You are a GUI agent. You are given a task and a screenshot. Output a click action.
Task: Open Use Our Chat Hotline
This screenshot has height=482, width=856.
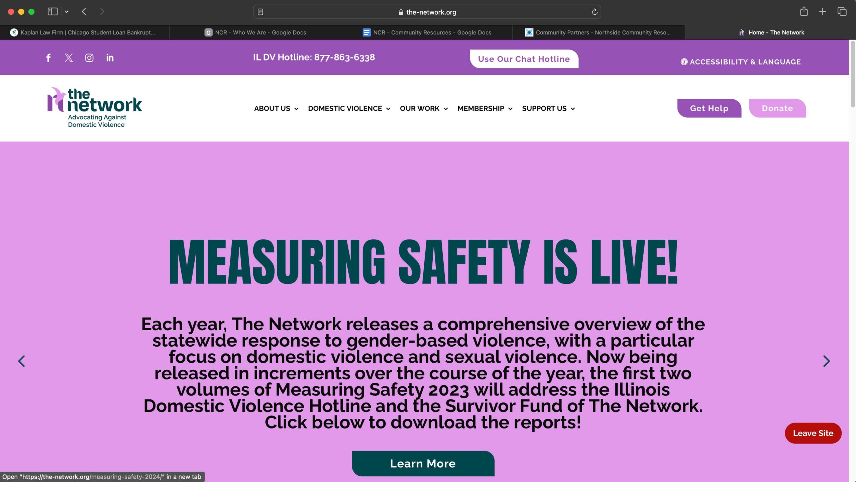524,59
